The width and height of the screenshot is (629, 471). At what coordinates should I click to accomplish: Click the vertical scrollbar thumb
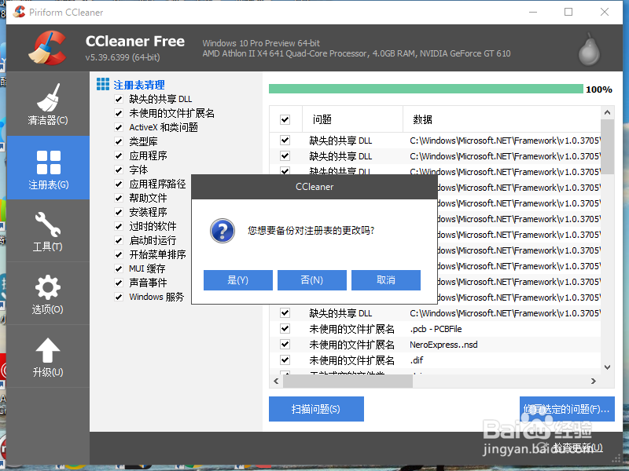(x=607, y=147)
